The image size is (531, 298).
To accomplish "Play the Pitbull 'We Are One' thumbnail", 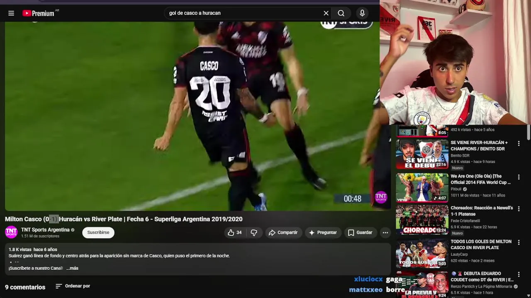I will click(x=422, y=187).
